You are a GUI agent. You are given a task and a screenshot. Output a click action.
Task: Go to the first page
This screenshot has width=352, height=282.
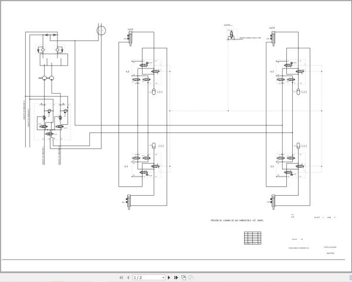[121, 277]
